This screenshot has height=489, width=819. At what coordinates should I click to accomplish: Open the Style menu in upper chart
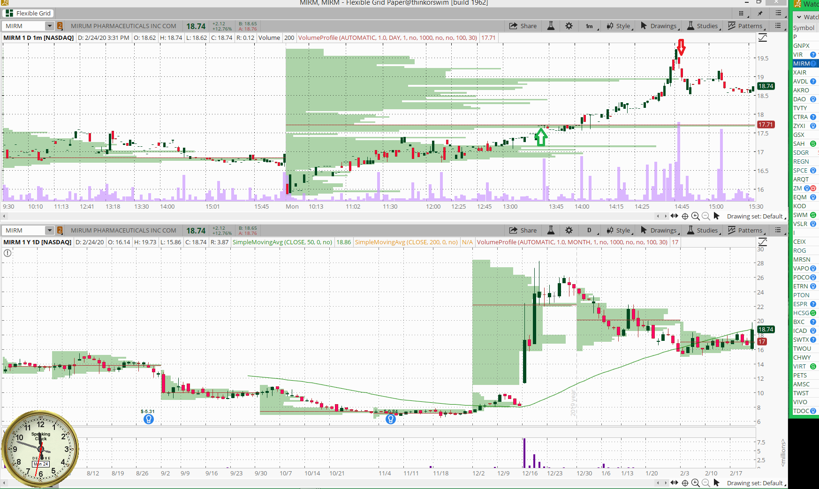[x=619, y=26]
